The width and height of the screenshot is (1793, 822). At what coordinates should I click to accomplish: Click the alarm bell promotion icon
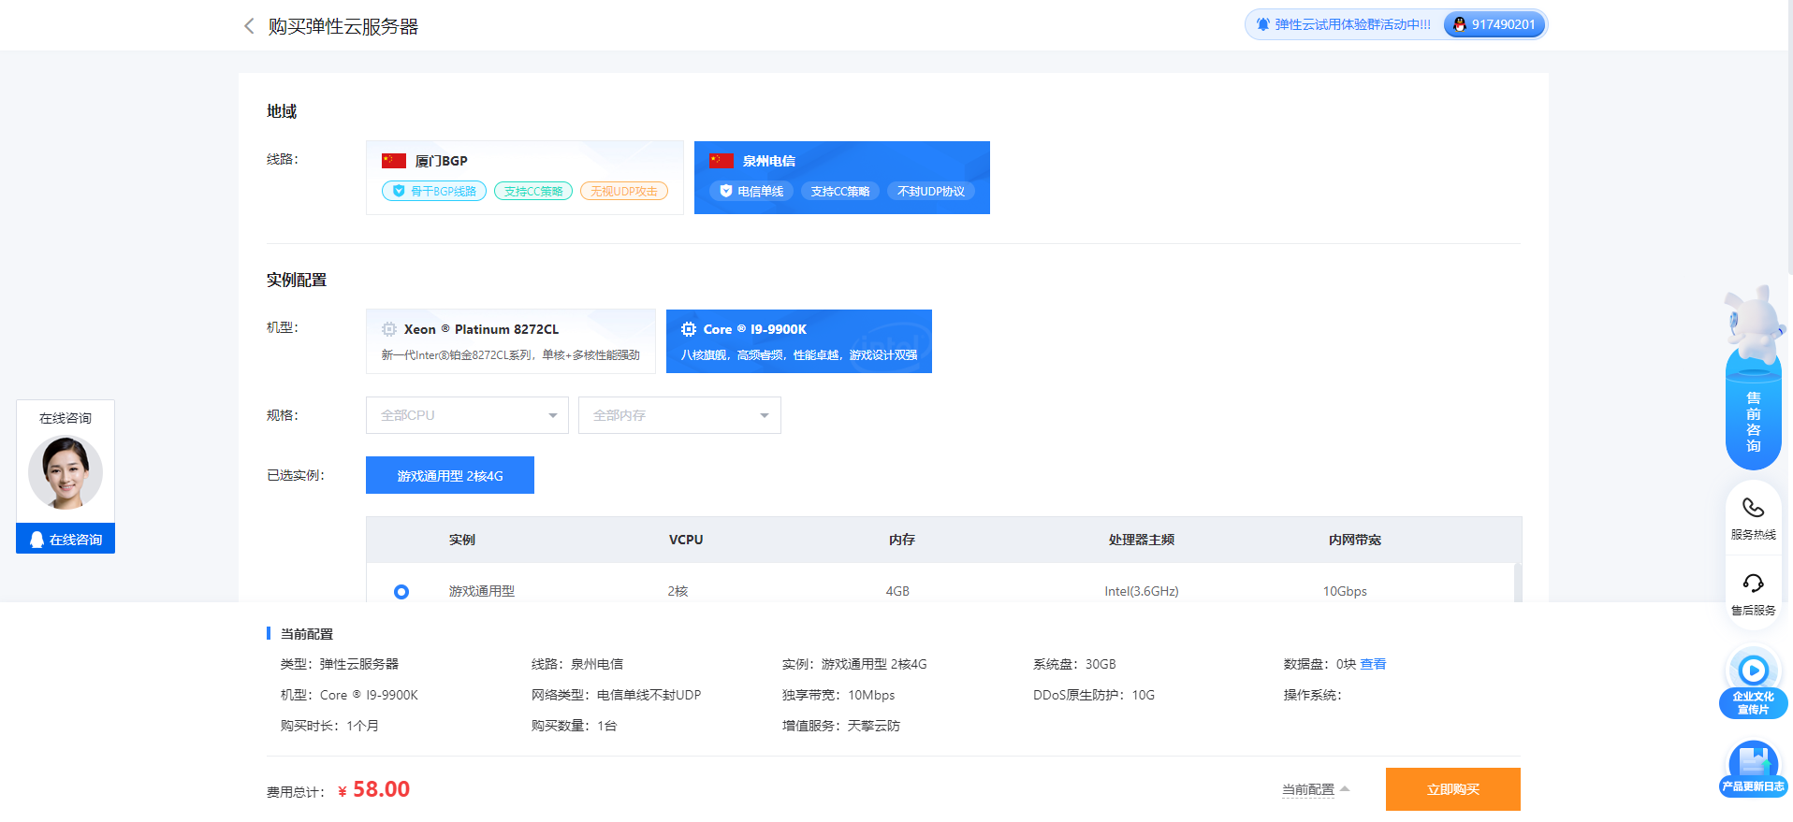point(1263,24)
